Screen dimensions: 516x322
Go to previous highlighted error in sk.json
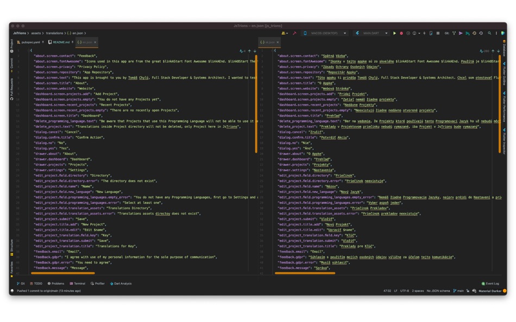click(493, 51)
